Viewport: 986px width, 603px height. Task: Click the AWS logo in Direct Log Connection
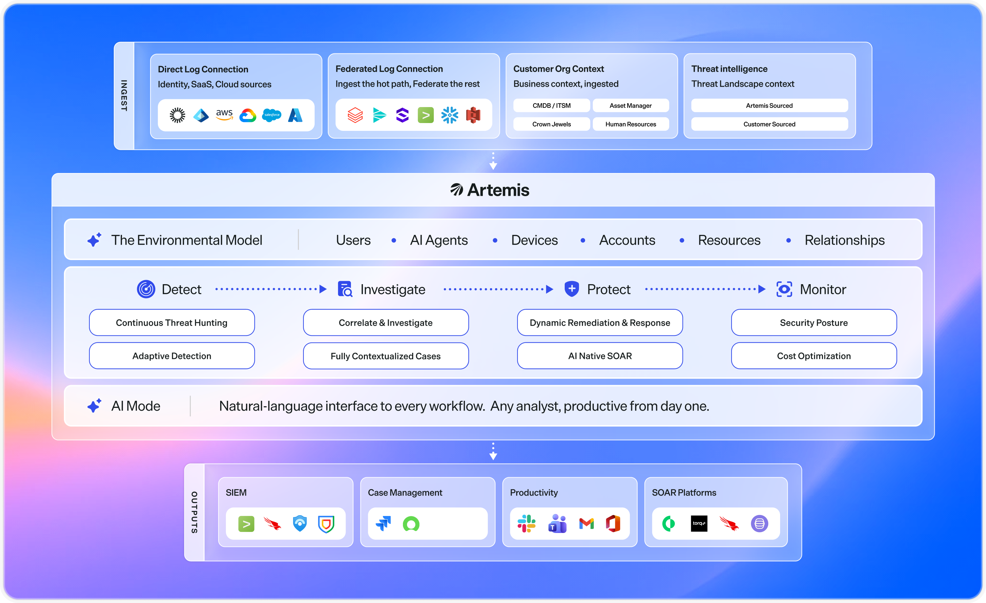[x=225, y=115]
